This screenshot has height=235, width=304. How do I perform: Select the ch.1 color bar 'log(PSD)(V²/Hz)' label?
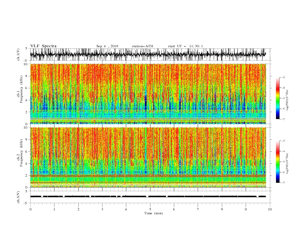pos(287,100)
